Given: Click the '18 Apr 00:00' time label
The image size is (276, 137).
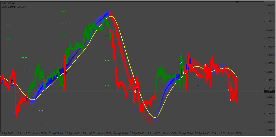Looking at the screenshot, I should point(154,133).
